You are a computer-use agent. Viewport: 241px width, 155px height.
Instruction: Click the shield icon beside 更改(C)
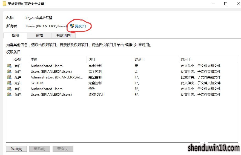(x=72, y=26)
